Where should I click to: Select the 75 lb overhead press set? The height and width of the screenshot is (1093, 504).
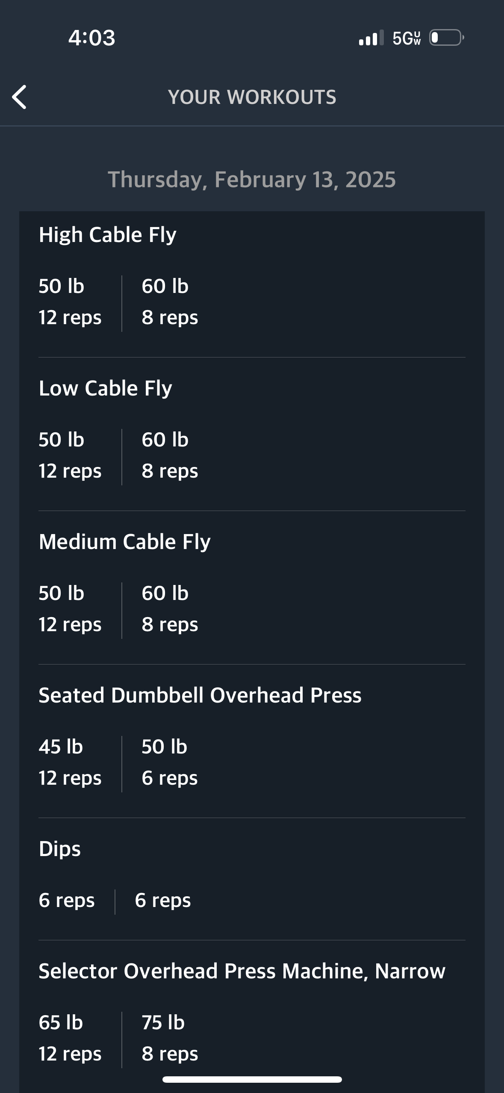point(170,1038)
